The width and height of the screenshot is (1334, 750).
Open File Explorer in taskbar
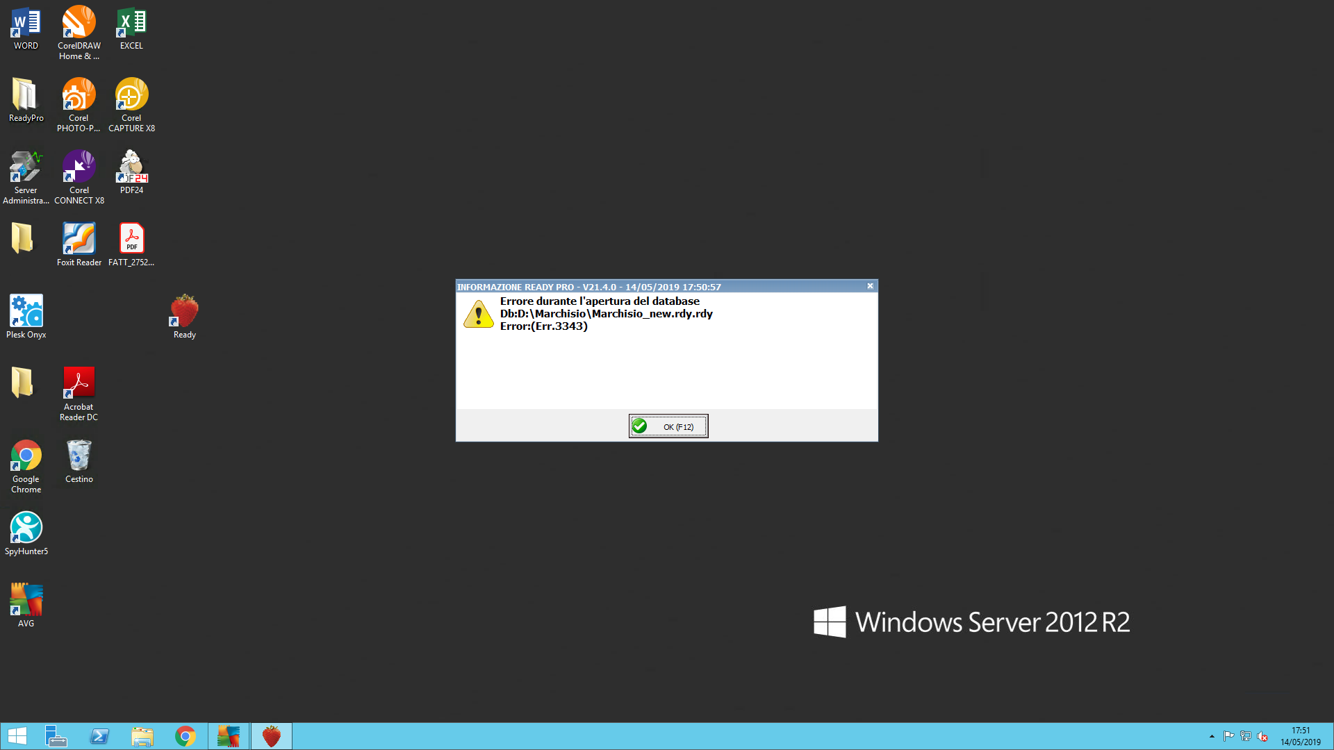[x=142, y=736]
